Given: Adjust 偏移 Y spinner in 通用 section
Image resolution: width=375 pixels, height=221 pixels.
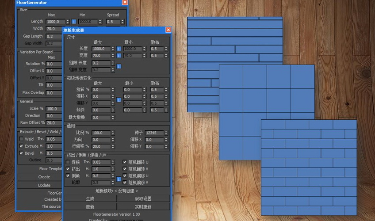Looking at the screenshot, I should tap(166, 146).
